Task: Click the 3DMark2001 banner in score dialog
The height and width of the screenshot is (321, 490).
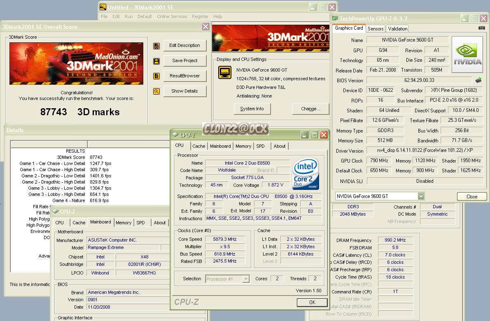Action: [x=76, y=63]
